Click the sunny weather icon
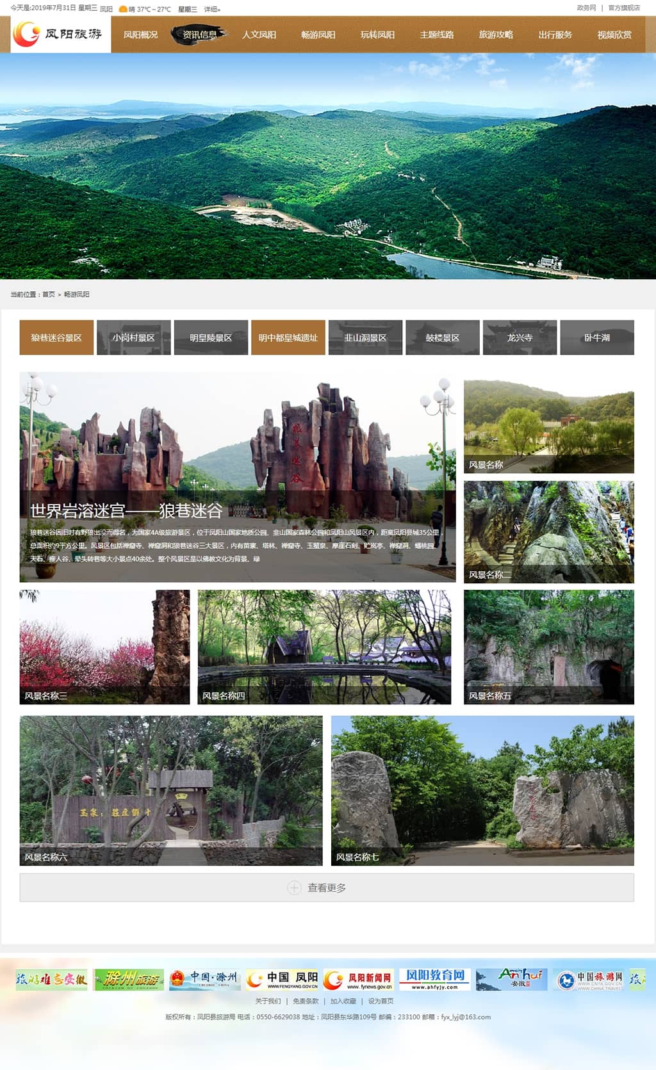This screenshot has width=656, height=1070. coord(122,9)
